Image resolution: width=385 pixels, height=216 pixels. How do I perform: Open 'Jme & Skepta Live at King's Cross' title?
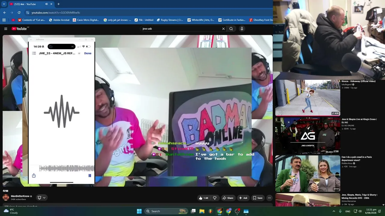click(x=359, y=121)
